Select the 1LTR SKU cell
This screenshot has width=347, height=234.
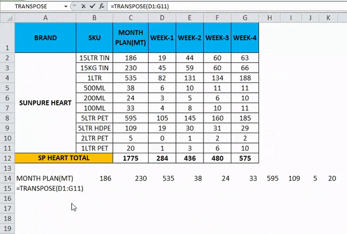pos(94,78)
